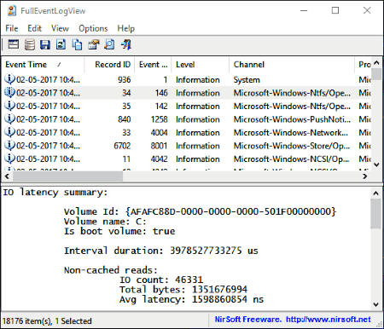Click info icon of Record ID 35 row
384x329 pixels.
click(x=9, y=106)
